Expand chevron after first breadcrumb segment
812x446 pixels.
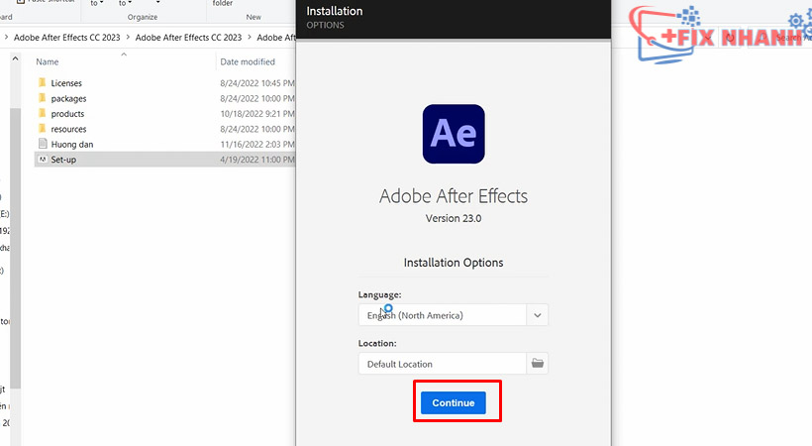pos(128,38)
